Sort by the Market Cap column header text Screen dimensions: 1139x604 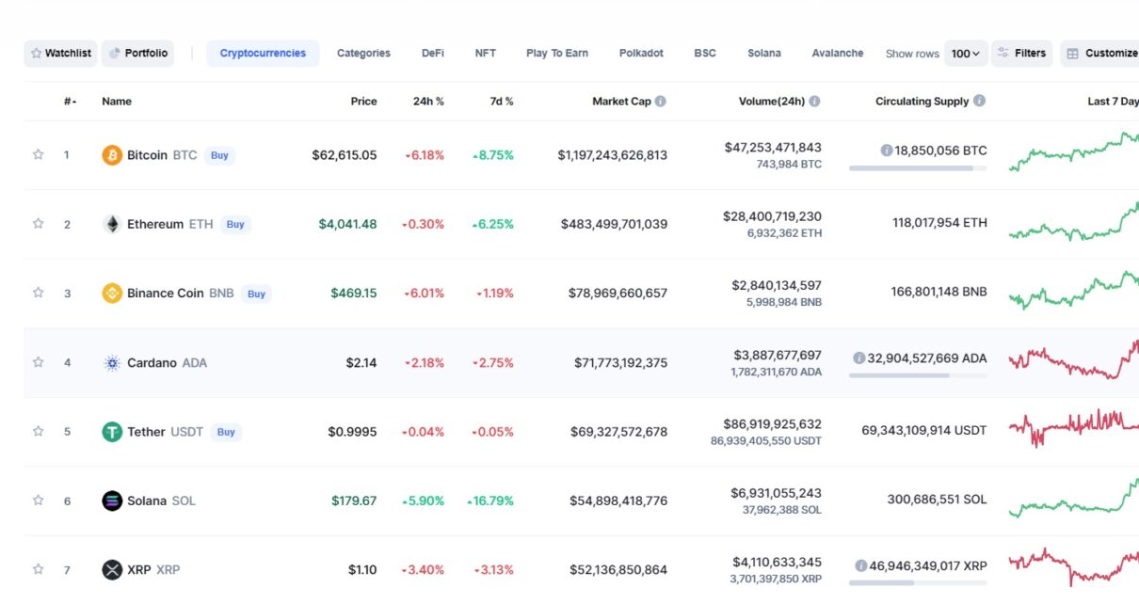pos(621,102)
